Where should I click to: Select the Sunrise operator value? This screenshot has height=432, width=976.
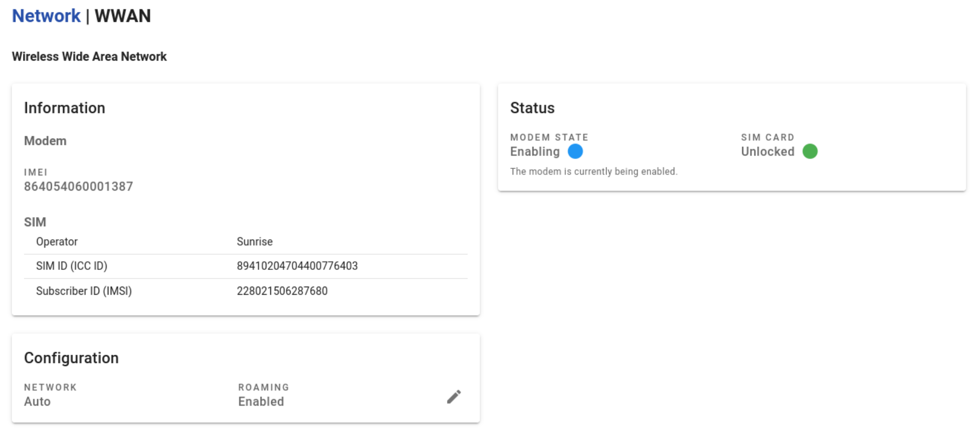[255, 241]
